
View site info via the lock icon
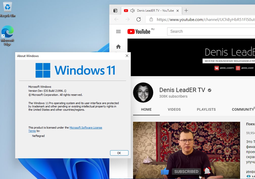click(x=151, y=19)
